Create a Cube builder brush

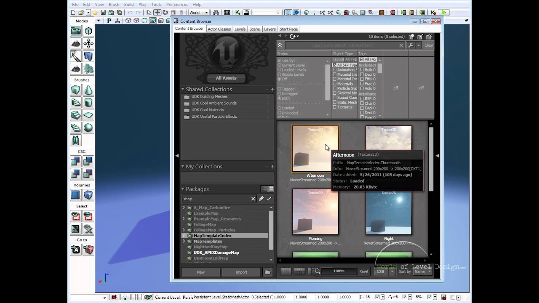point(75,90)
